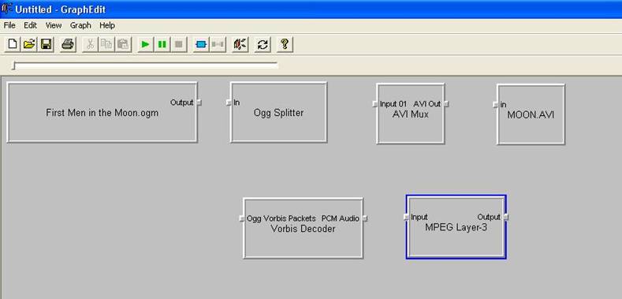
Task: Select the Ogg Splitter filter box
Action: coord(278,112)
